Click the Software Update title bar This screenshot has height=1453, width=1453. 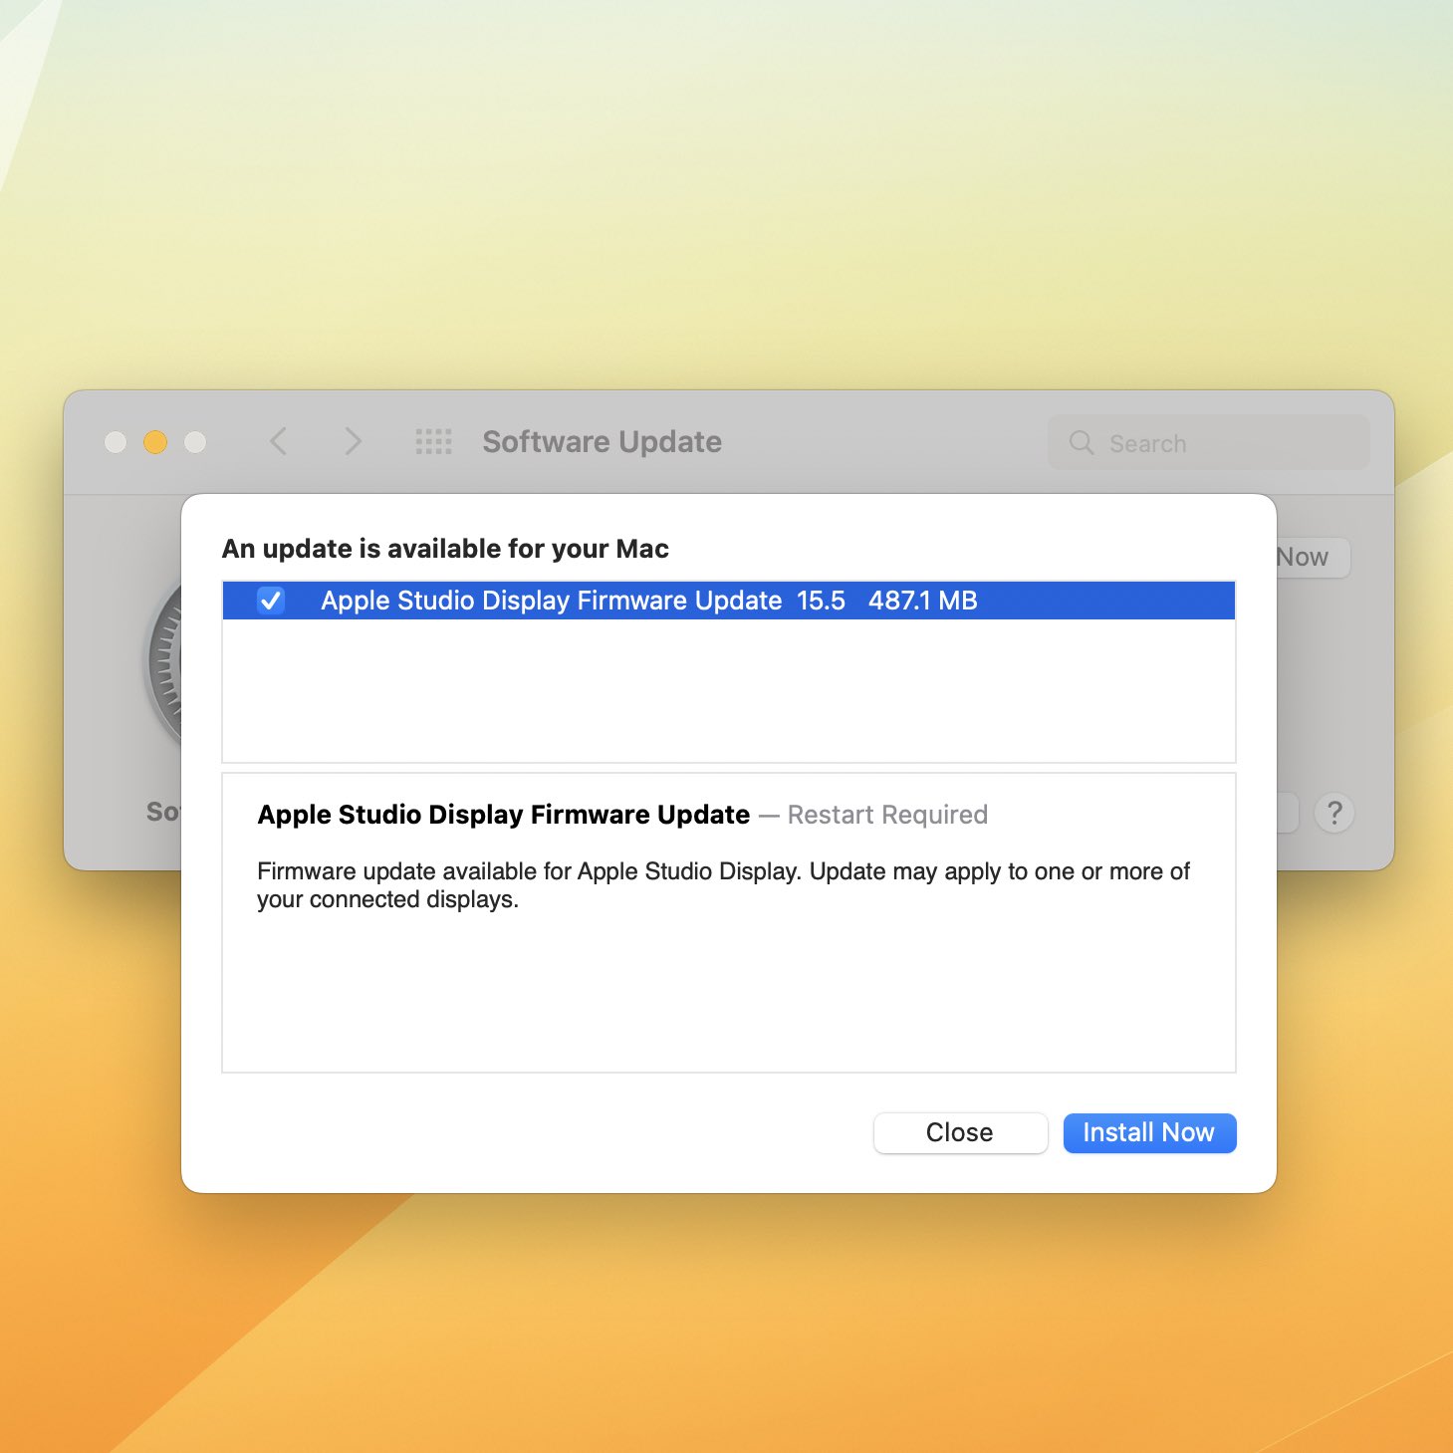602,441
